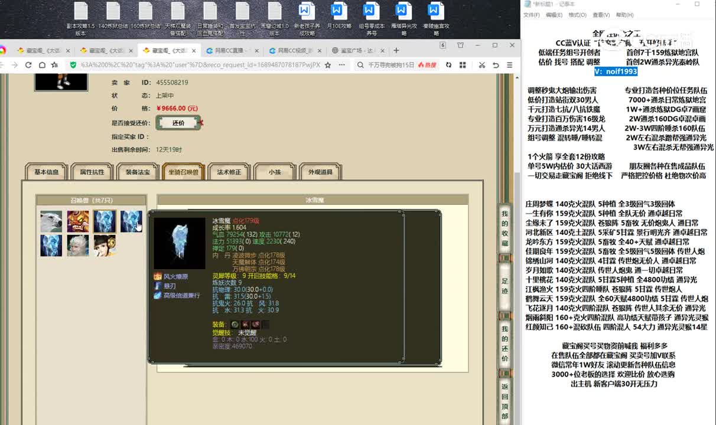Click the green first equipment icon
This screenshot has height=425, width=716.
[x=235, y=325]
